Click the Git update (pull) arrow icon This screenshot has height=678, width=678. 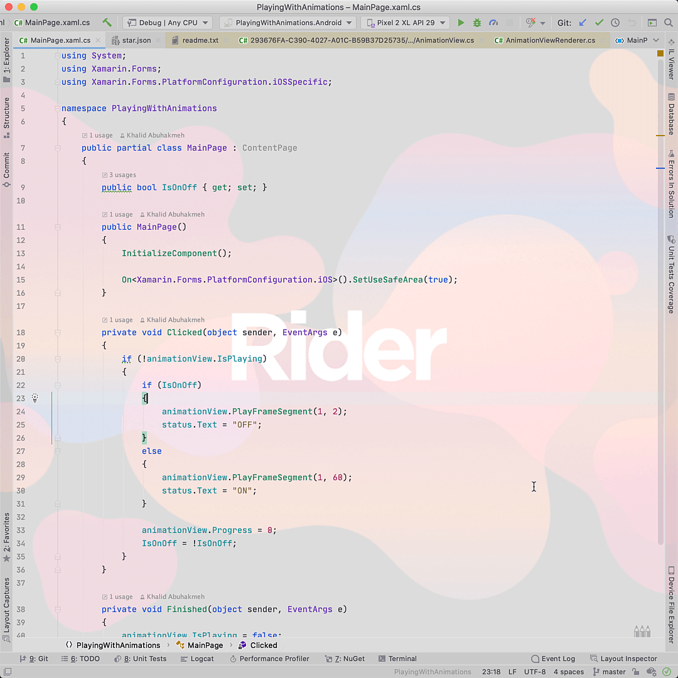coord(582,22)
